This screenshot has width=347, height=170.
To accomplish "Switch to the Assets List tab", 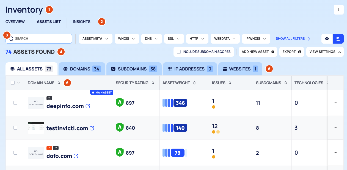I will [x=49, y=22].
